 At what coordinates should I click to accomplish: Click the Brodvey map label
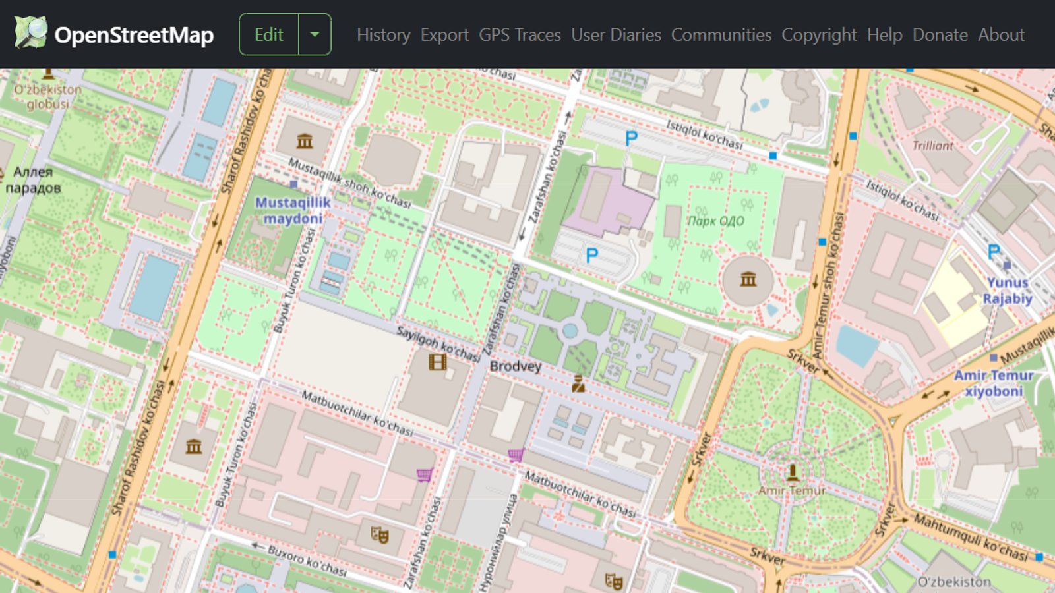tap(516, 366)
